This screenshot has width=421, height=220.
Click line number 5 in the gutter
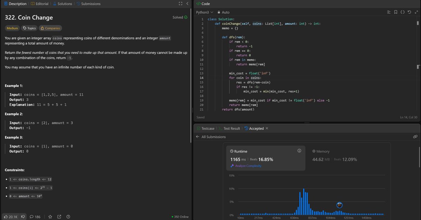tap(202, 37)
